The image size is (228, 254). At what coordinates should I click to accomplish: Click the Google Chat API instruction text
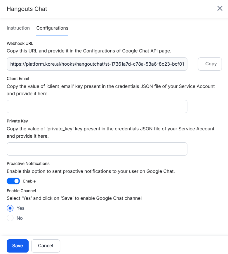point(89,51)
